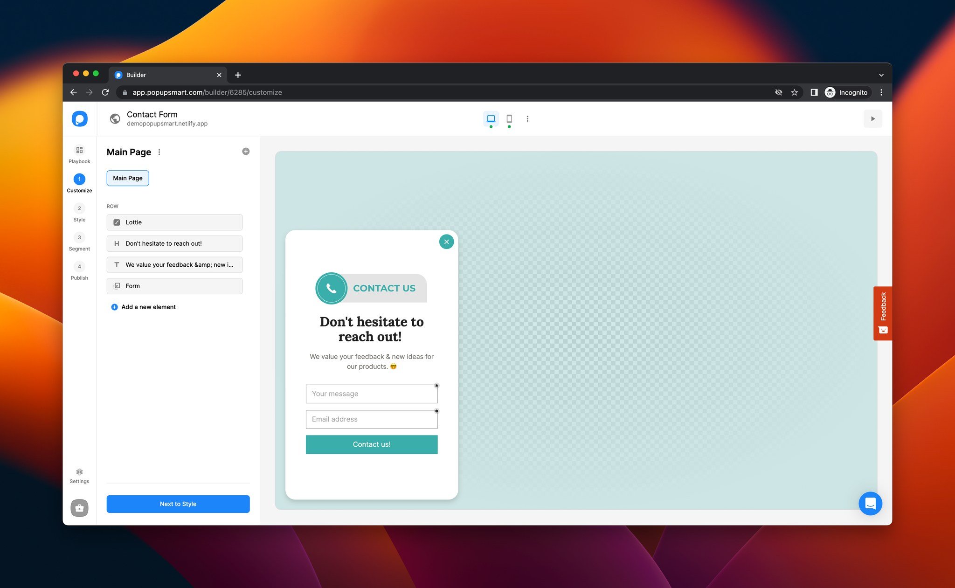Image resolution: width=955 pixels, height=588 pixels.
Task: Switch to the Main Page tab
Action: [x=128, y=178]
